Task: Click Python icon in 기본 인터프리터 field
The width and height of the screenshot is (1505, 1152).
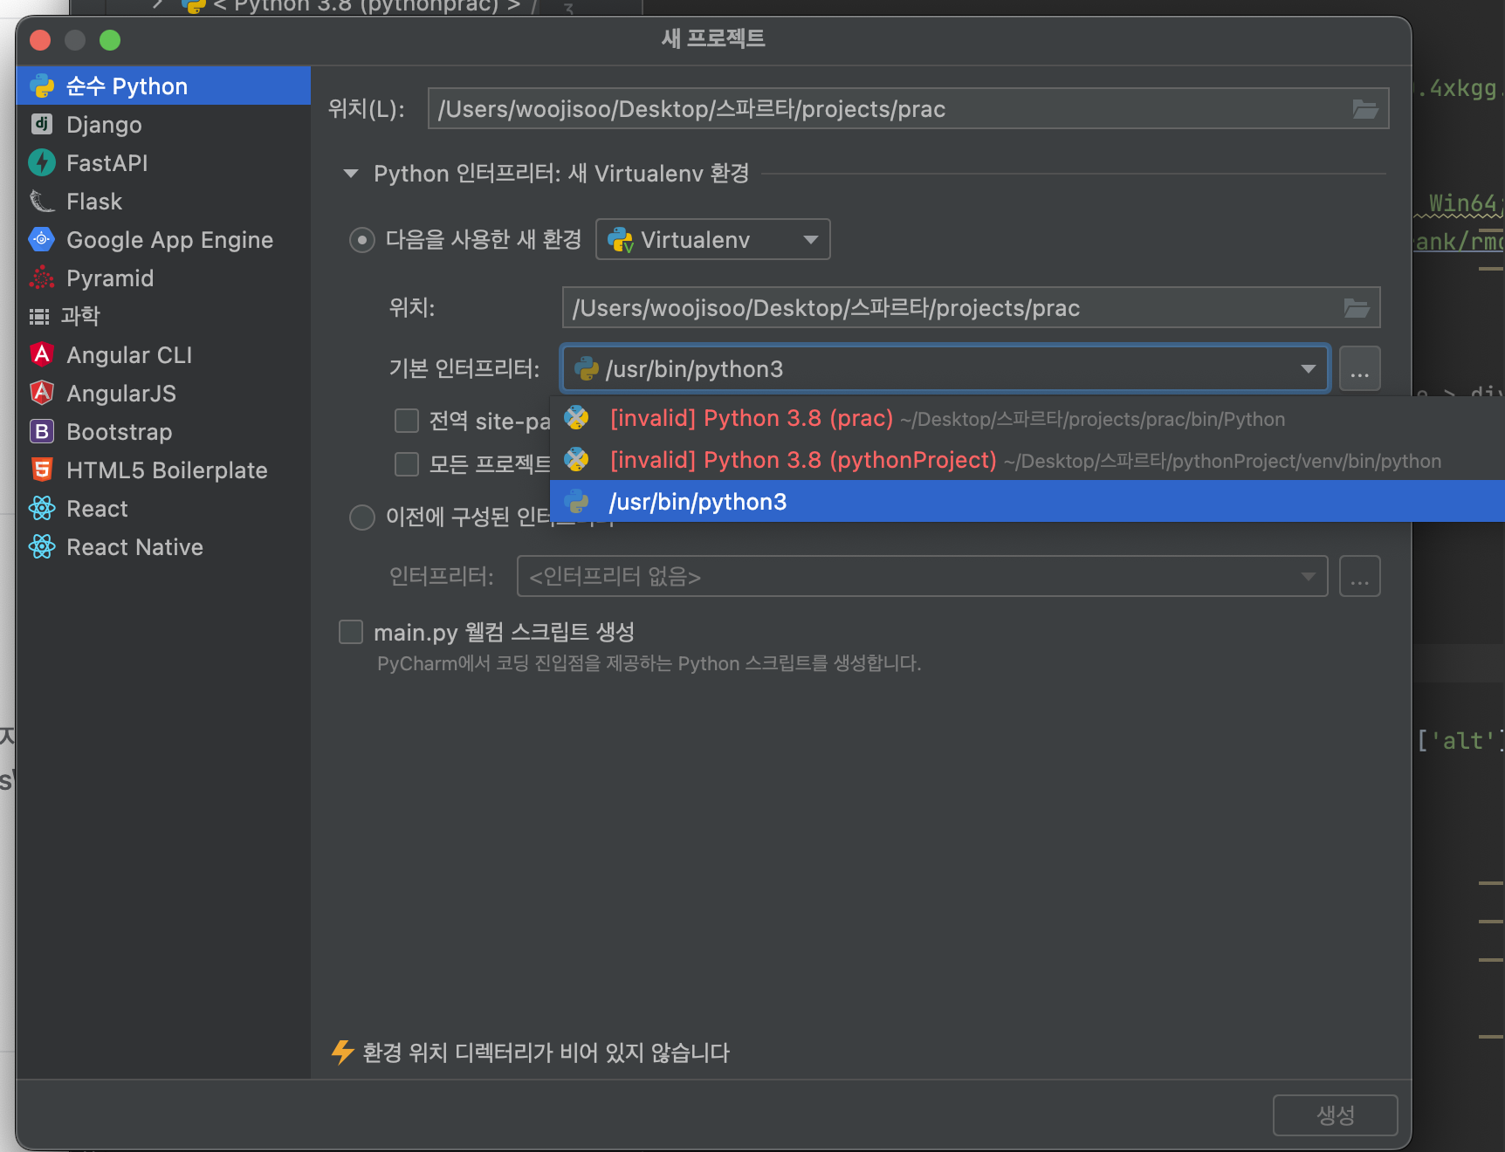Action: pos(587,368)
